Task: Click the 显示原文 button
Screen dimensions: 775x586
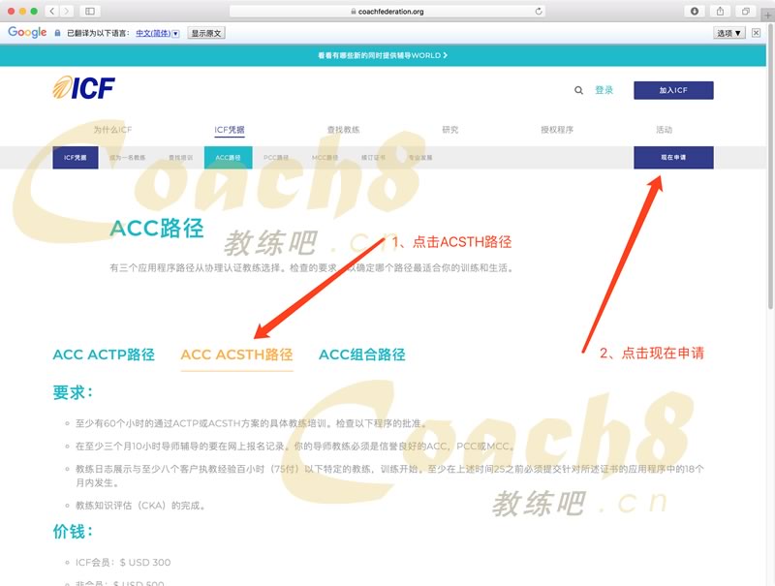Action: tap(206, 32)
